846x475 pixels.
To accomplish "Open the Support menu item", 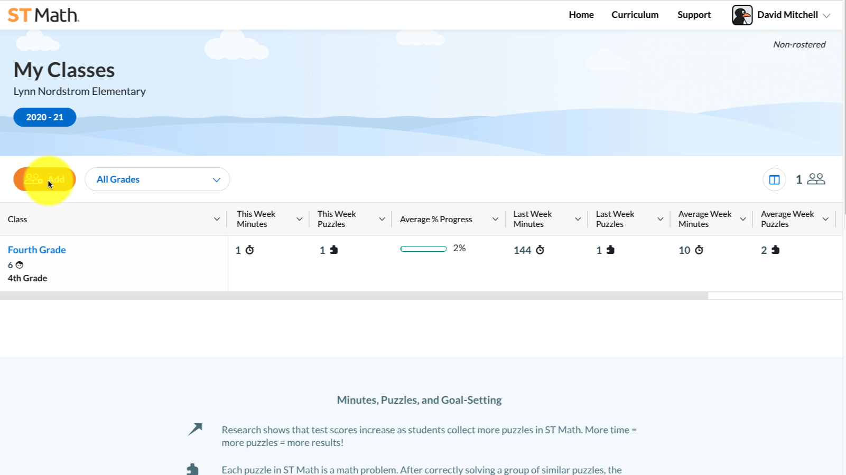I will coord(694,15).
